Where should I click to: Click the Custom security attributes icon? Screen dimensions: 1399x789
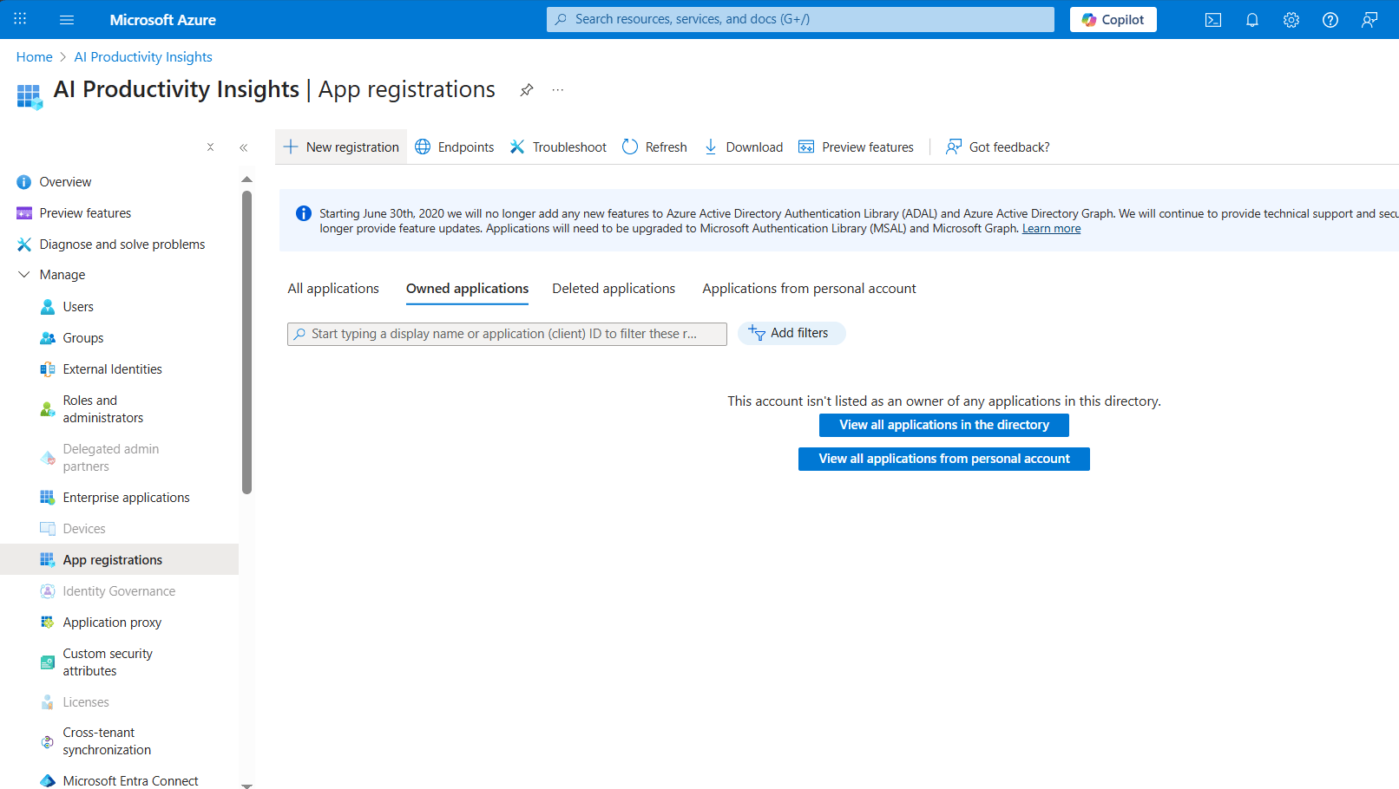pos(48,662)
